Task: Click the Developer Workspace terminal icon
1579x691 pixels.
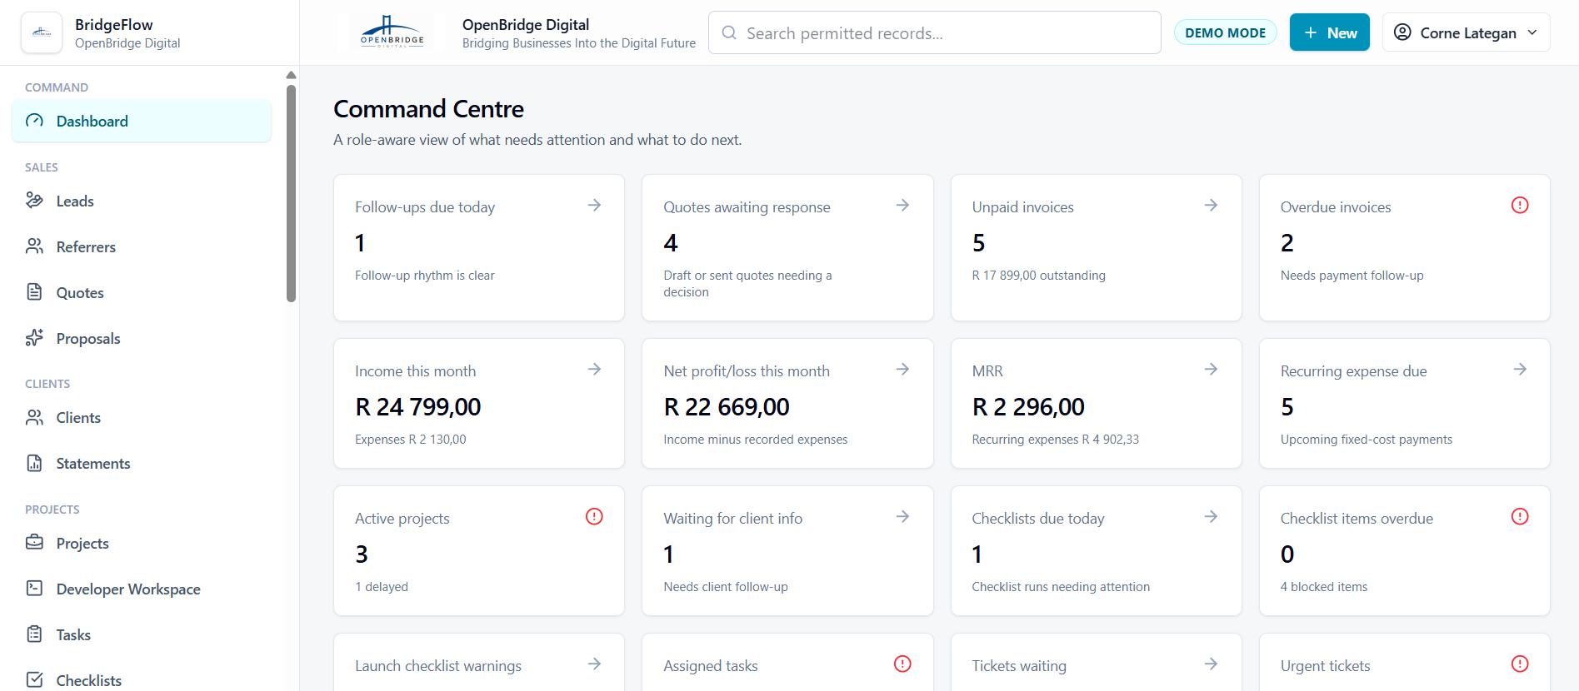Action: [x=34, y=588]
